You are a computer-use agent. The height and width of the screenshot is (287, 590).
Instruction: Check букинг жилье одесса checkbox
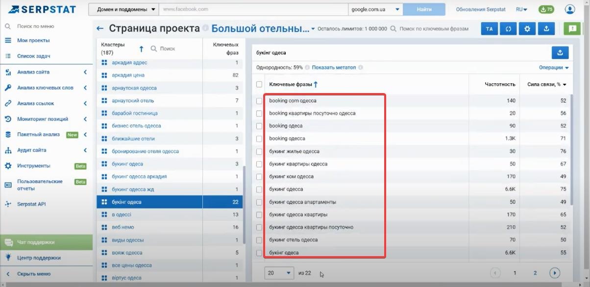(259, 151)
